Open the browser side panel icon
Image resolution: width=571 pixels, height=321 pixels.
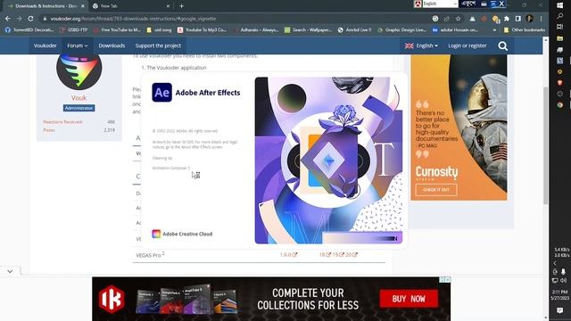tap(517, 19)
